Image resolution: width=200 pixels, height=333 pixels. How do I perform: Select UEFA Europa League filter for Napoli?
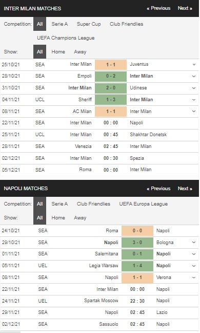[x=144, y=204]
